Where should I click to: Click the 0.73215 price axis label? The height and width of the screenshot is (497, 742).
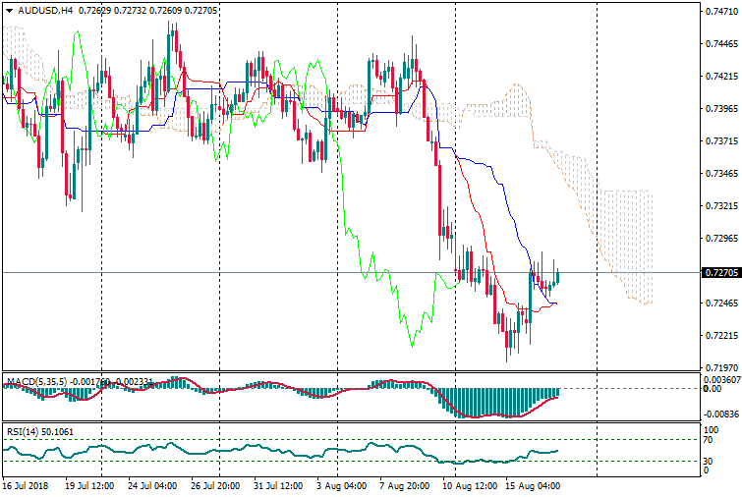coord(721,206)
